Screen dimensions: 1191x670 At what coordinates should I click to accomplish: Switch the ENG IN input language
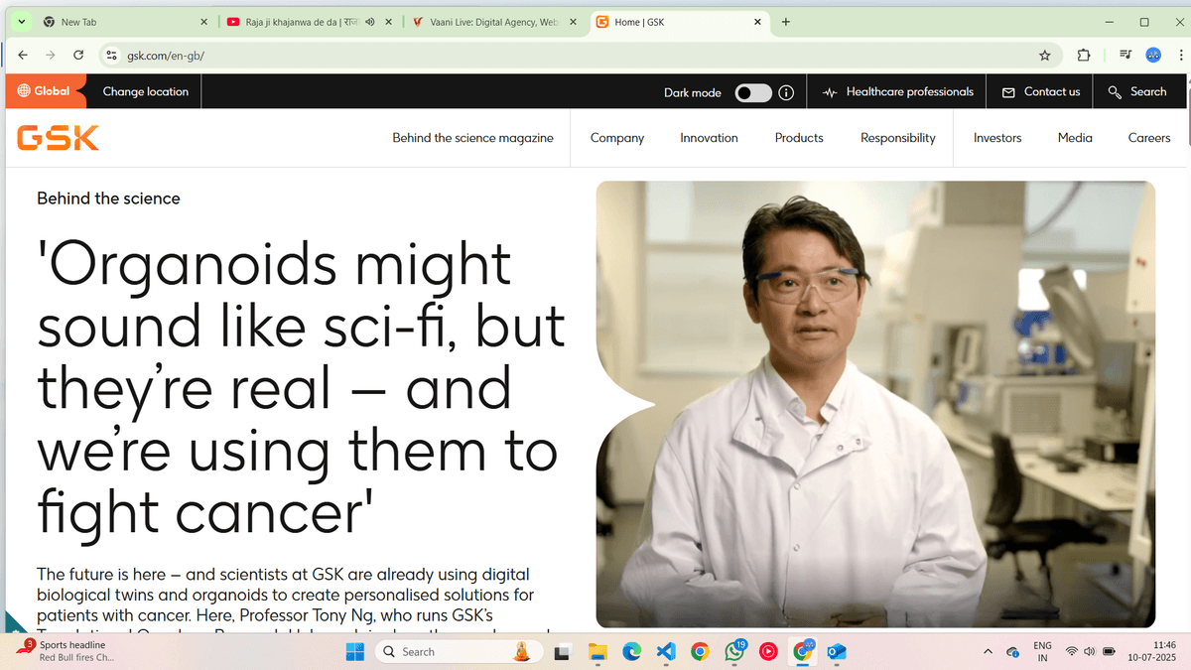[x=1042, y=651]
